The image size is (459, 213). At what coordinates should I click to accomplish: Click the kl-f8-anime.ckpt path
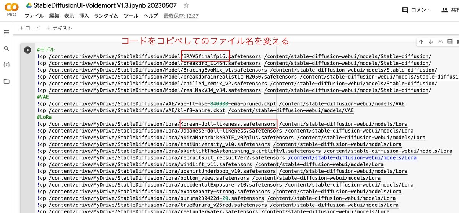coord(137,110)
